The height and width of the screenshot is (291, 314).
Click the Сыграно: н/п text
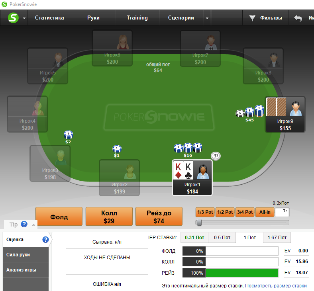[107, 242]
